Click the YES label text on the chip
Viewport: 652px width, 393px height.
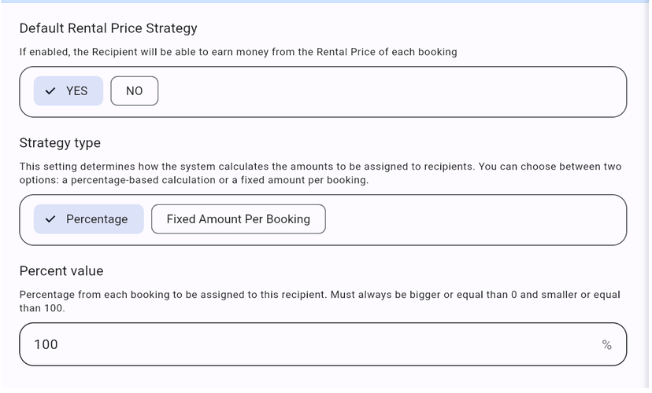(76, 91)
